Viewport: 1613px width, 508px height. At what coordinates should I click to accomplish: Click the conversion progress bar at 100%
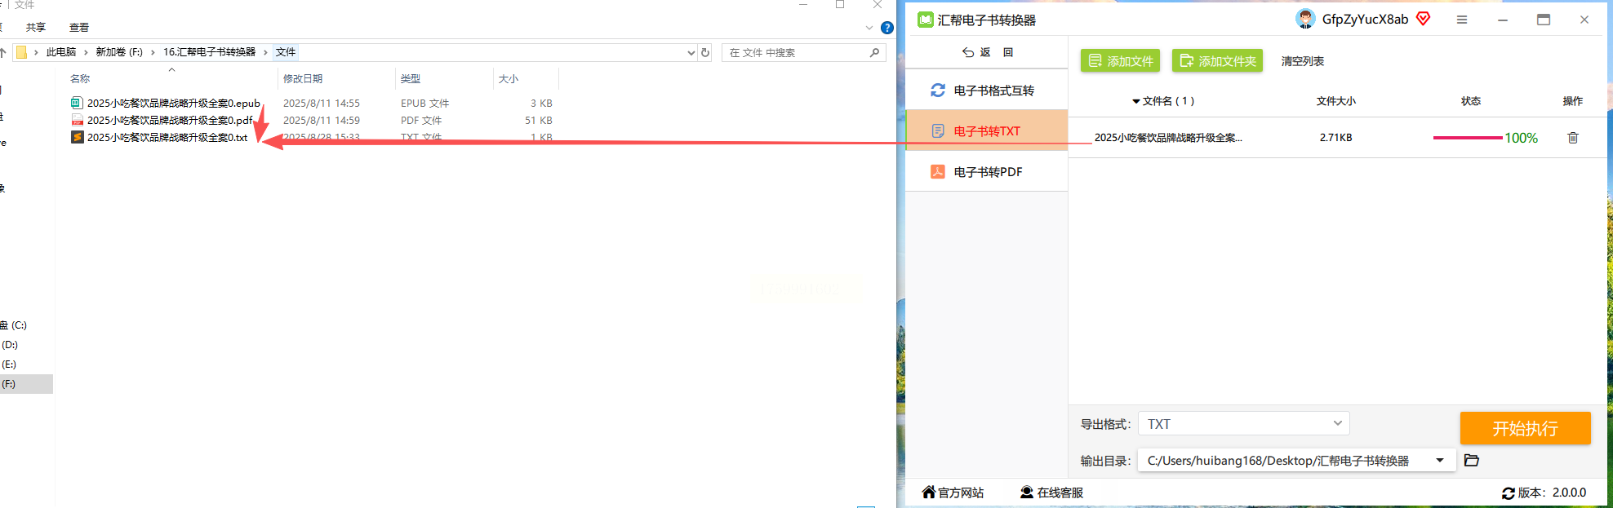pyautogui.click(x=1468, y=138)
